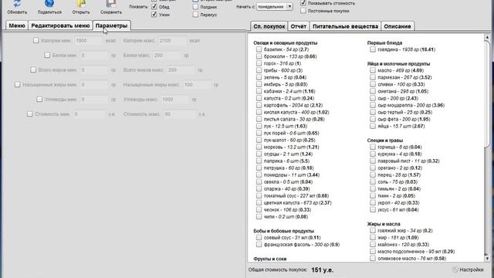The height and width of the screenshot is (278, 494).
Task: Open the Описание tab
Action: pyautogui.click(x=398, y=26)
